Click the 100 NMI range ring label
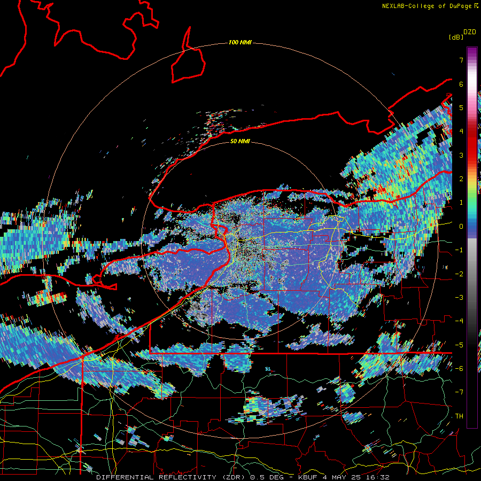 click(240, 42)
